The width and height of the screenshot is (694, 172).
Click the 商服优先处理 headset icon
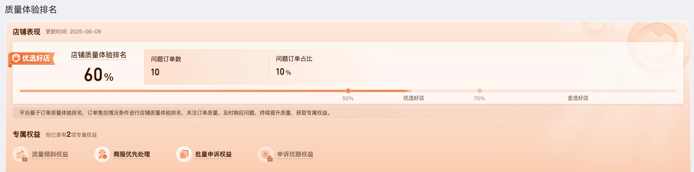(x=102, y=154)
